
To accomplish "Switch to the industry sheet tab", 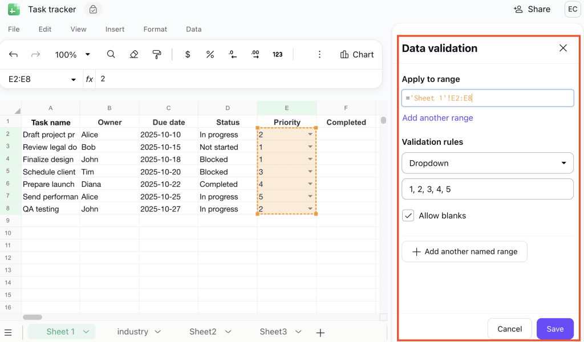I will [x=132, y=331].
